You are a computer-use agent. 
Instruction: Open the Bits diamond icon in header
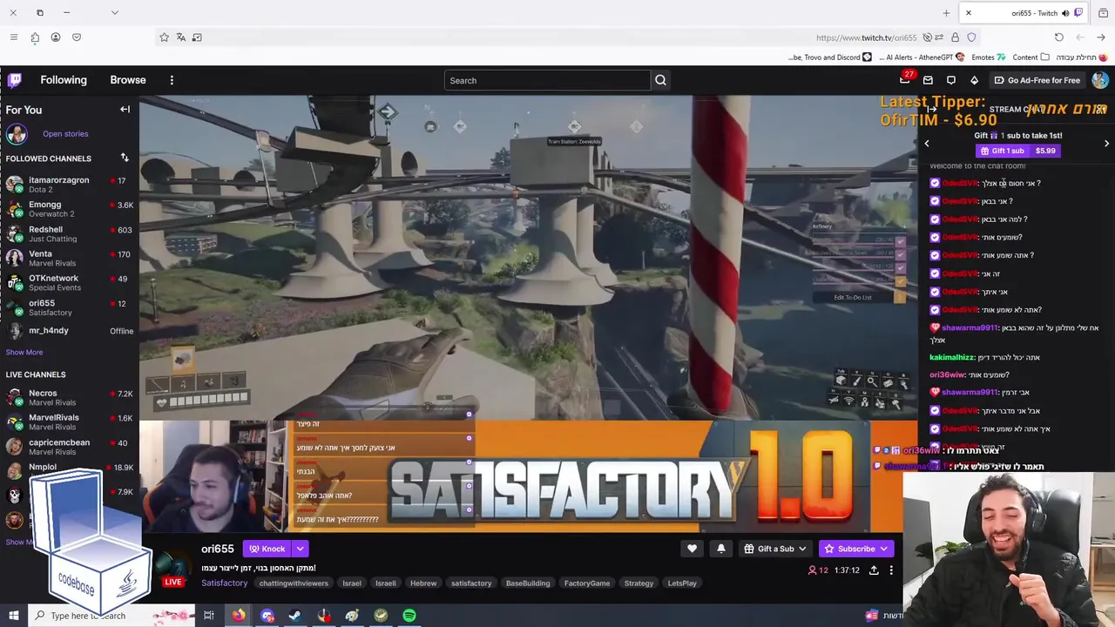tap(974, 80)
